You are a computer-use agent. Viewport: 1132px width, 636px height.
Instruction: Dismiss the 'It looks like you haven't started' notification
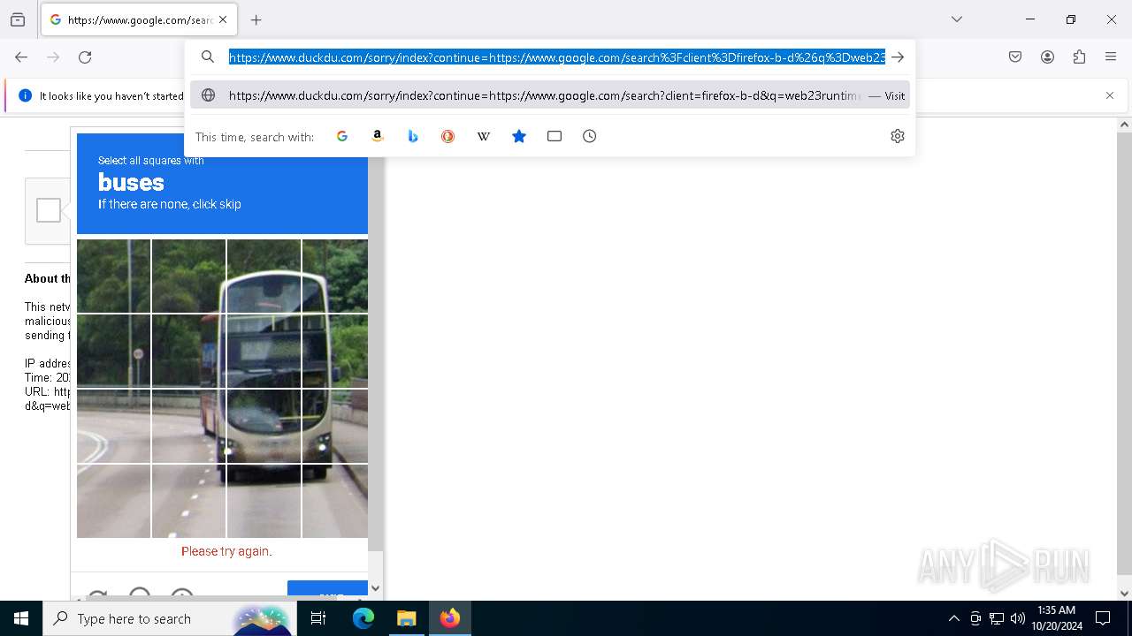[x=1110, y=95]
